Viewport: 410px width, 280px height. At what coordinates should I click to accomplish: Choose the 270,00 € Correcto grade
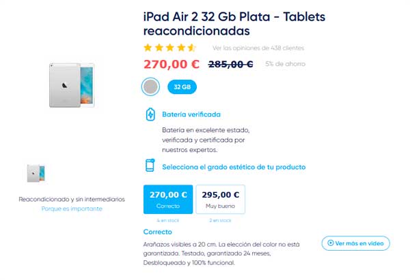tap(168, 200)
